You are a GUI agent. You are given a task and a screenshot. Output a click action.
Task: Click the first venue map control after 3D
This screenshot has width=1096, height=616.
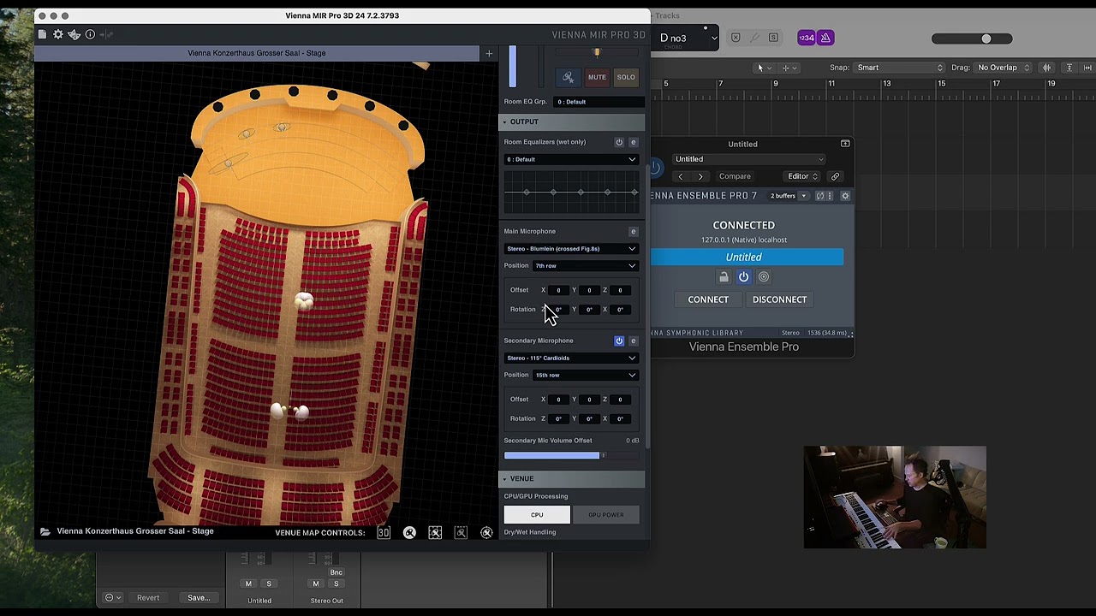(x=409, y=532)
